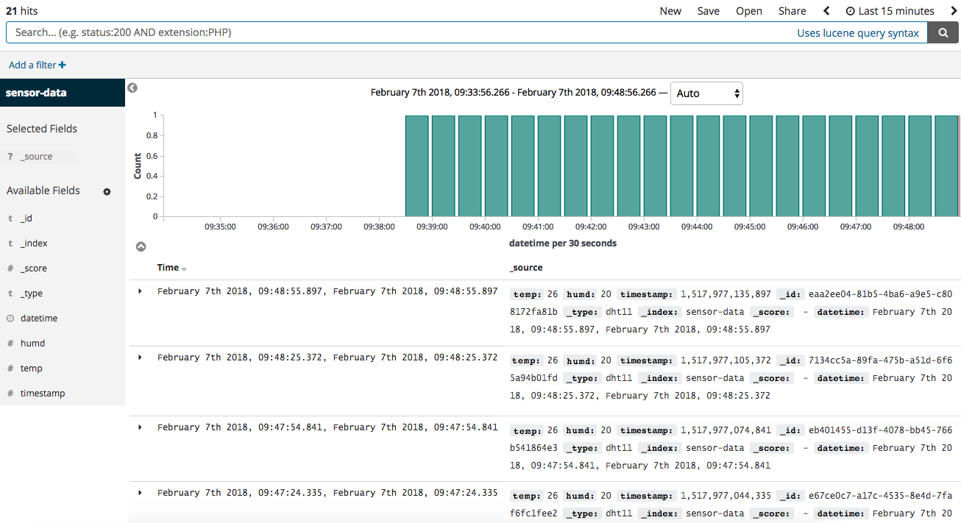Click the Available Fields heading
This screenshot has height=523, width=961.
(43, 191)
